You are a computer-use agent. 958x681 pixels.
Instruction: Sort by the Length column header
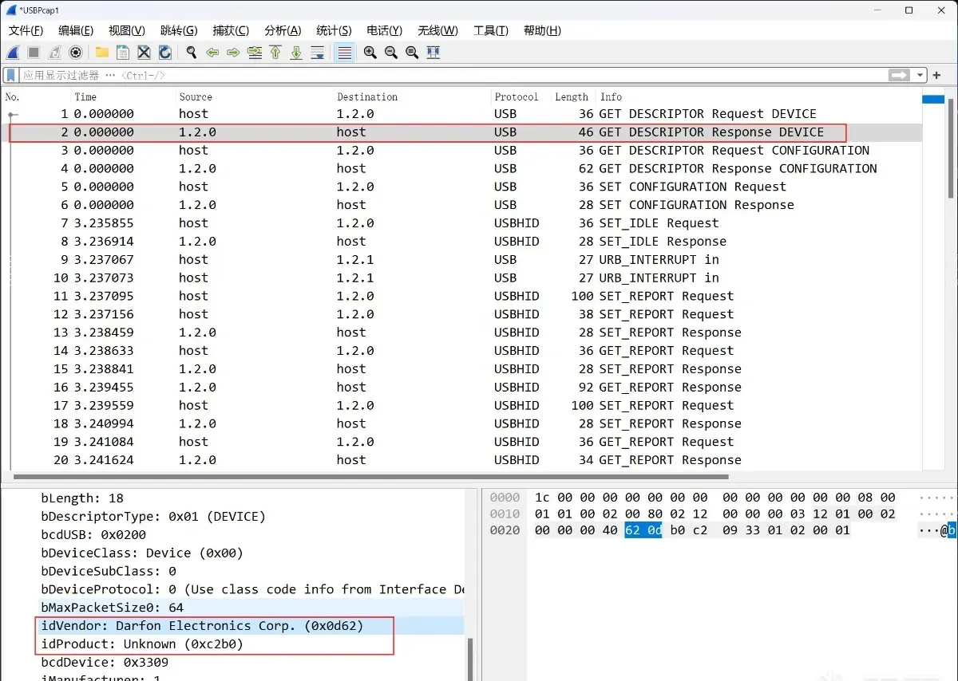[572, 96]
